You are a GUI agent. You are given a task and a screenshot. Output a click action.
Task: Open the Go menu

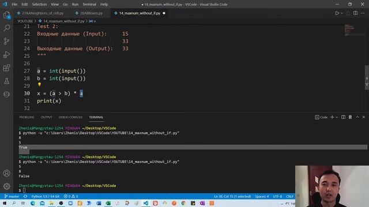point(65,4)
